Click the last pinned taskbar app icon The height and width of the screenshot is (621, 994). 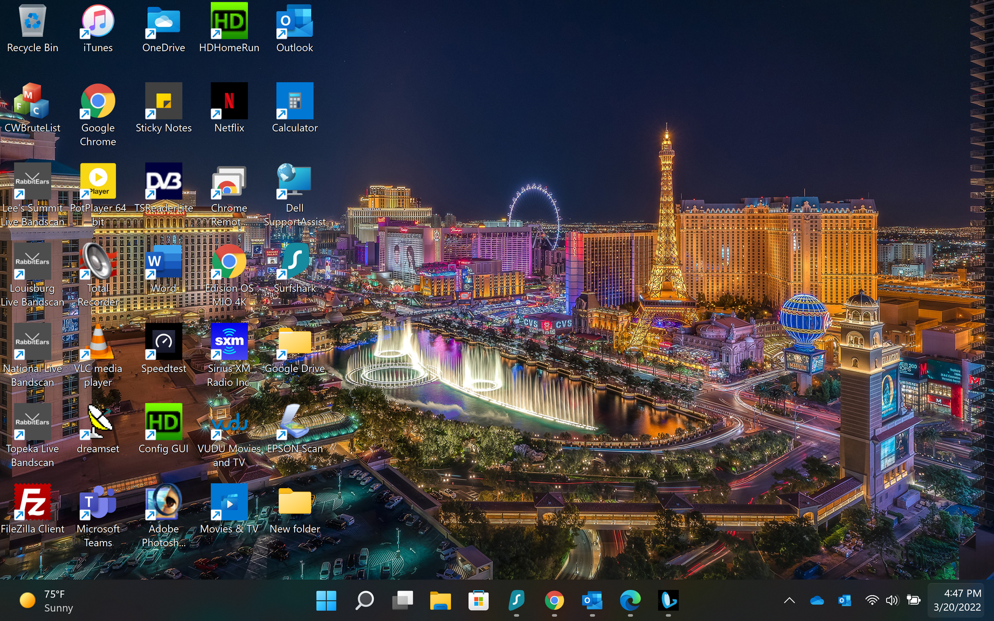(x=668, y=601)
